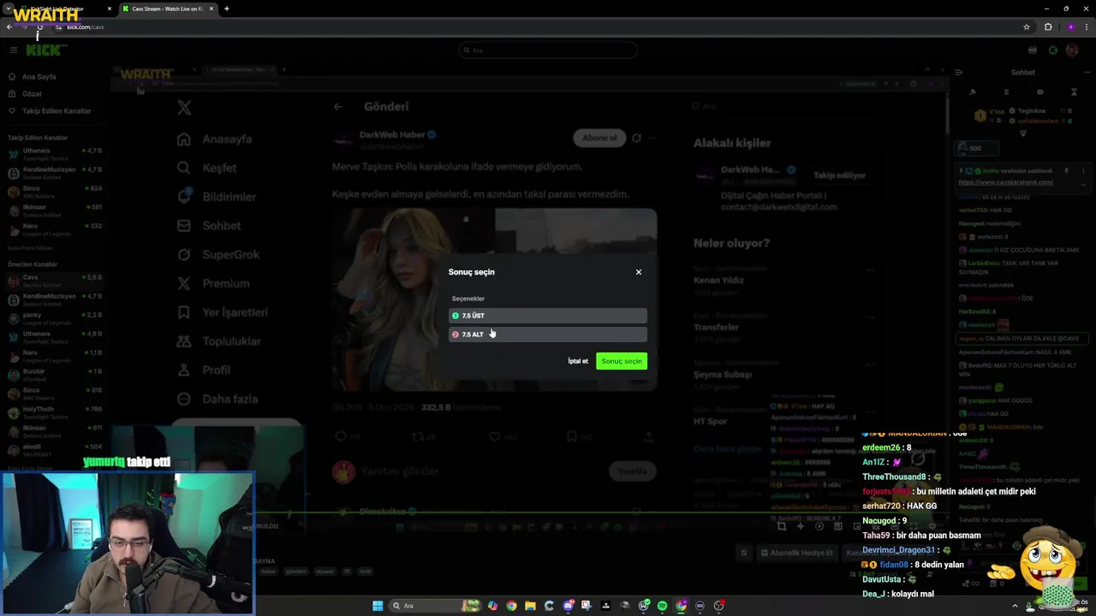Open Spotify from the taskbar

click(662, 606)
